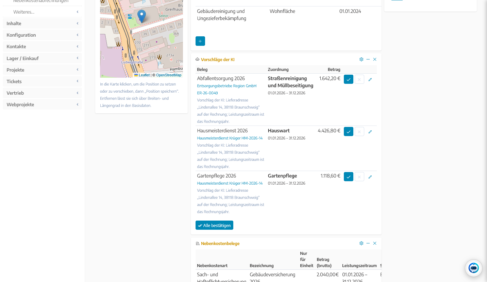This screenshot has height=282, width=487.
Task: Expand the Lager / Einkauf menu
Action: click(x=43, y=58)
